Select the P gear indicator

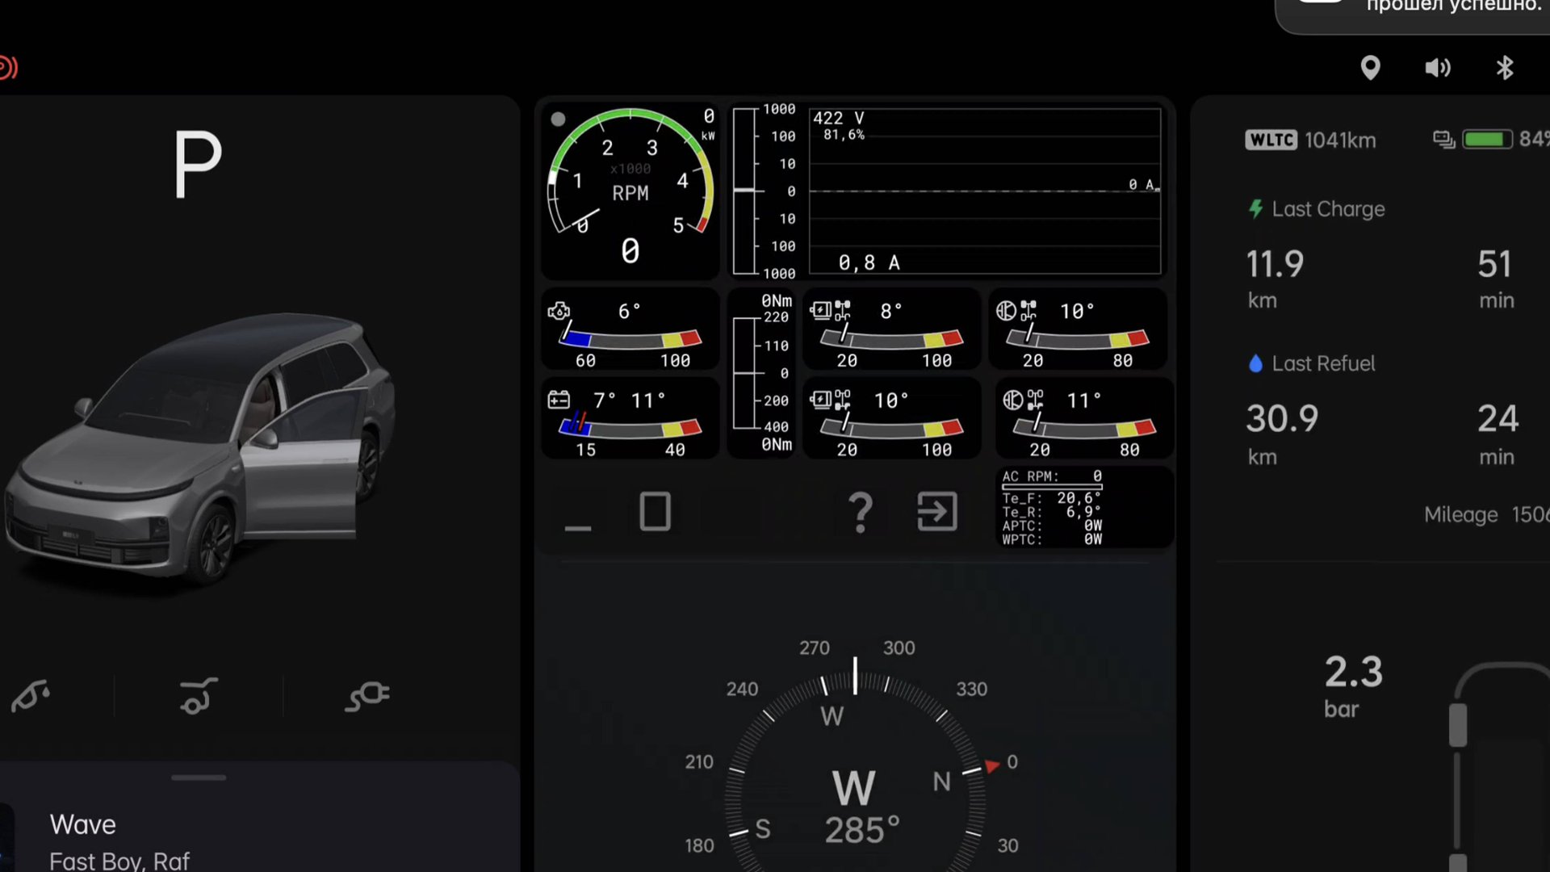point(196,164)
